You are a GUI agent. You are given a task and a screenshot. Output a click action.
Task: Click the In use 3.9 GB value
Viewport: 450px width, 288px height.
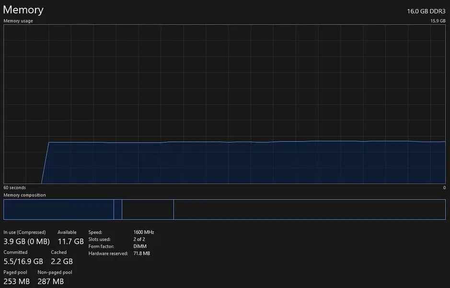26,241
